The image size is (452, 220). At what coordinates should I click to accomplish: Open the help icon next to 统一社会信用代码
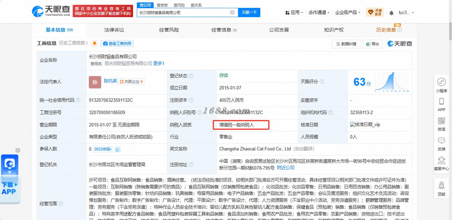[x=78, y=100]
